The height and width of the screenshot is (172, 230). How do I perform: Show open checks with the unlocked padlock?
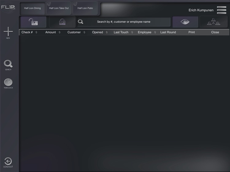[33, 22]
